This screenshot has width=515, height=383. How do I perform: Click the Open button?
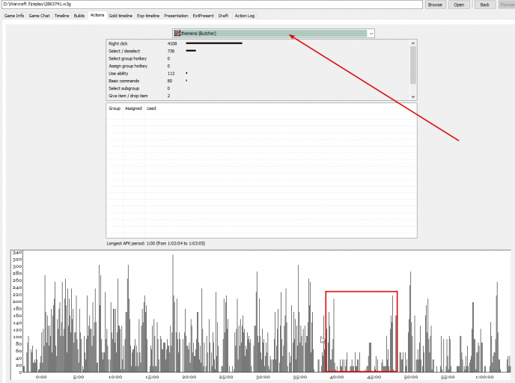click(459, 4)
